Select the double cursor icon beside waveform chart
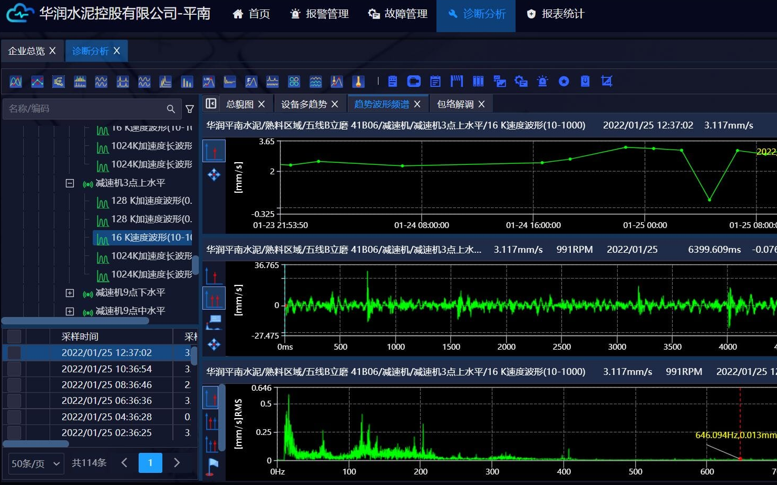The image size is (777, 485). (x=214, y=299)
